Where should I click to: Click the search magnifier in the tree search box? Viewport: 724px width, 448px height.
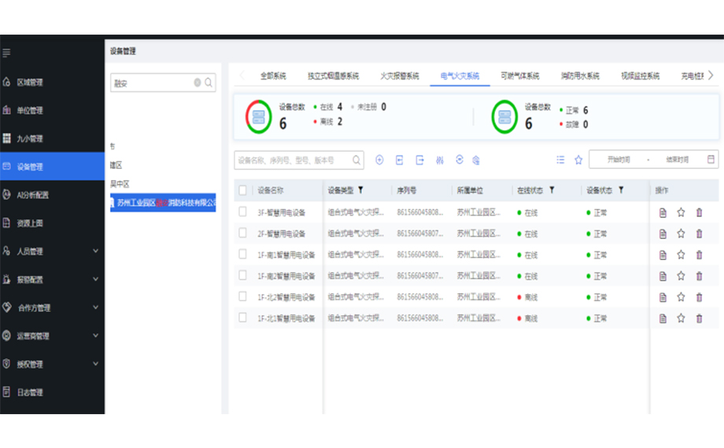pyautogui.click(x=209, y=83)
